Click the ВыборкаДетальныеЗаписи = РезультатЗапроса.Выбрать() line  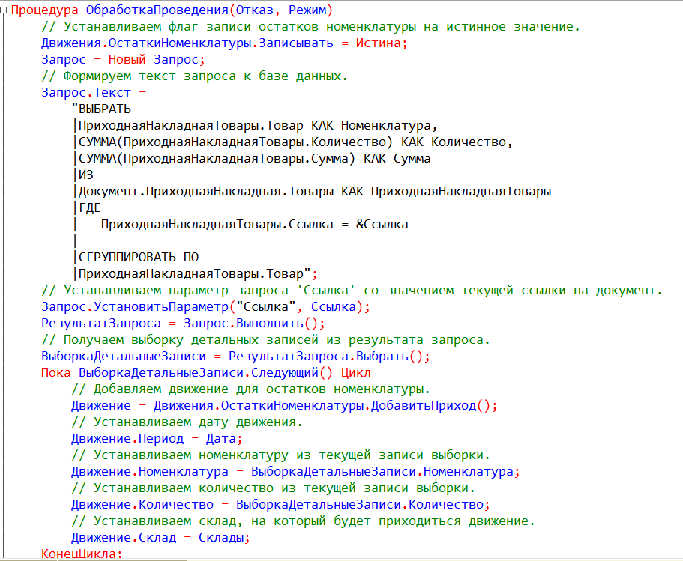(235, 357)
